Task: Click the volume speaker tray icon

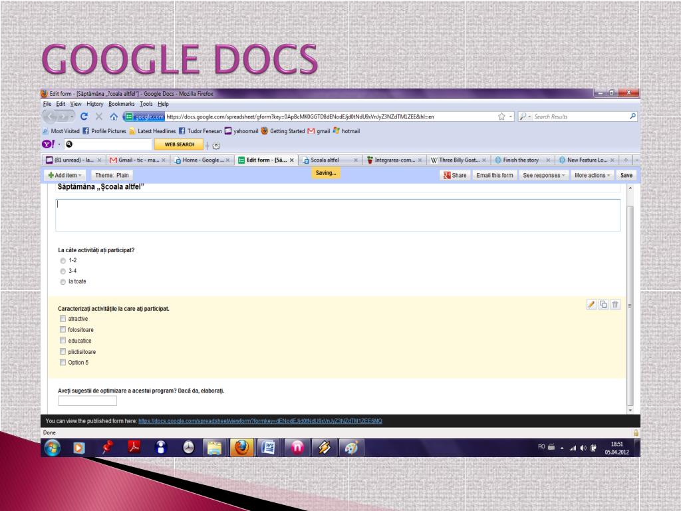Action: (x=583, y=448)
